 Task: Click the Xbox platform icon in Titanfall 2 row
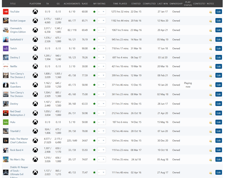click(35, 131)
